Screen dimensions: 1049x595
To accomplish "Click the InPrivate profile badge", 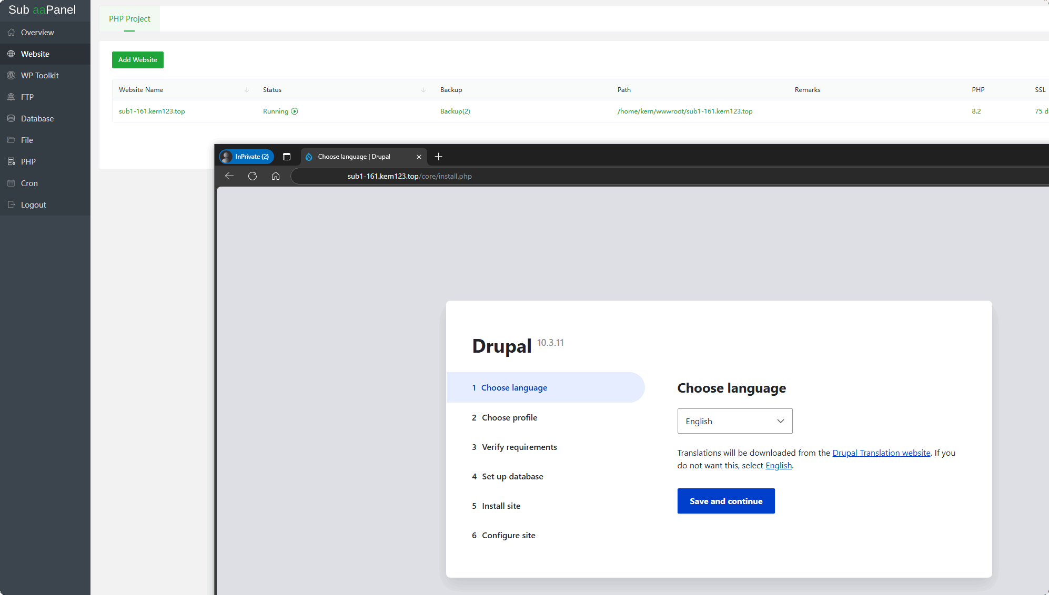I will tap(246, 157).
